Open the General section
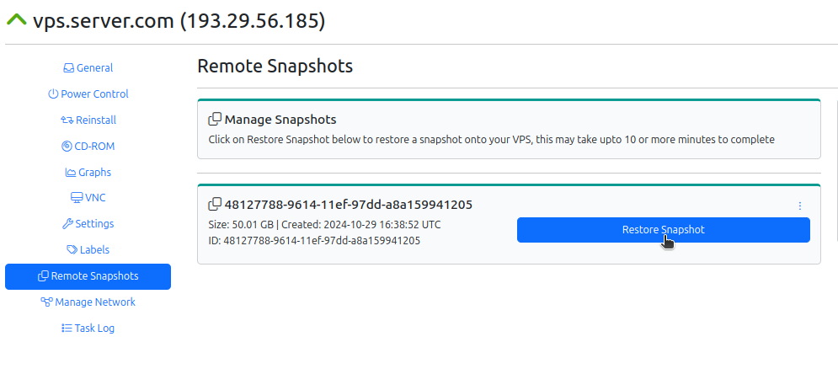 88,68
